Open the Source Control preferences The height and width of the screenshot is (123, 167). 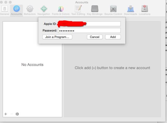pyautogui.click(x=113, y=9)
